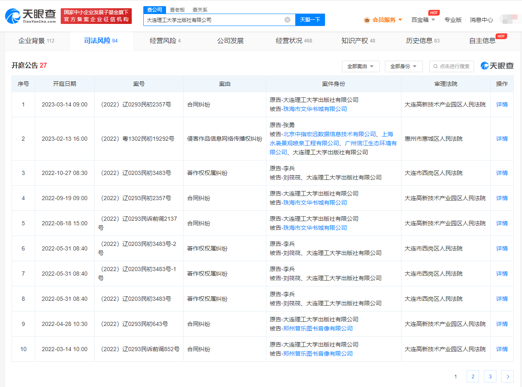Viewport: 522px width, 387px height.
Task: Click the HOT badge on 自主信息 tab
Action: (502, 36)
